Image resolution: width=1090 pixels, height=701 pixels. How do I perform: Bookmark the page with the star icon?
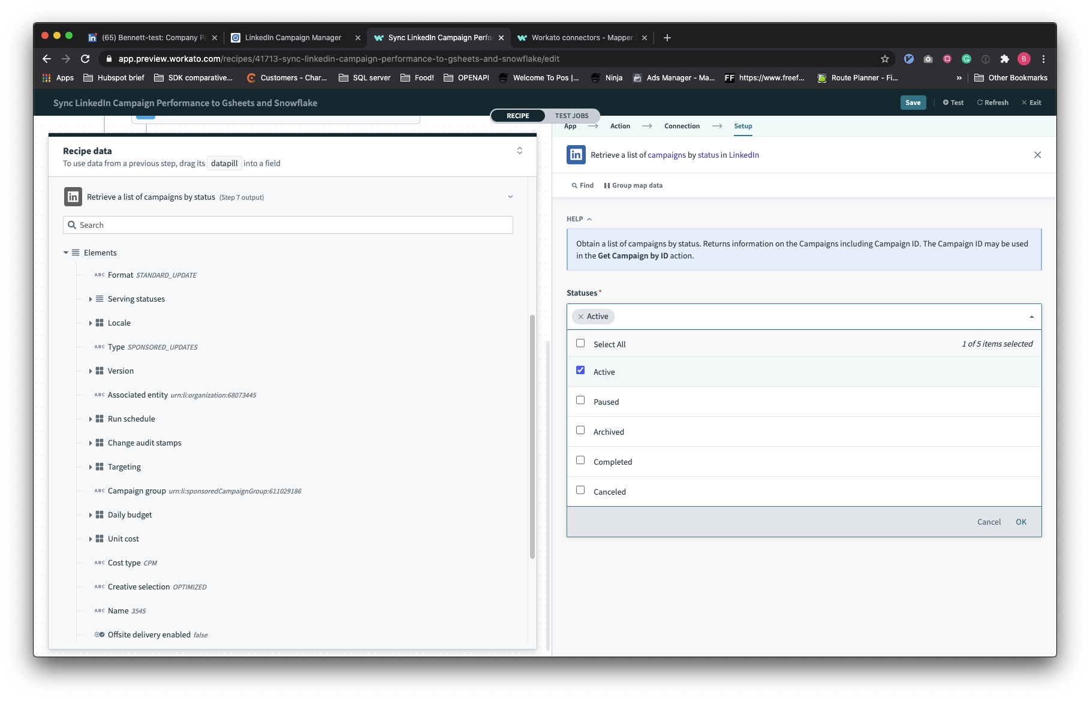point(884,59)
